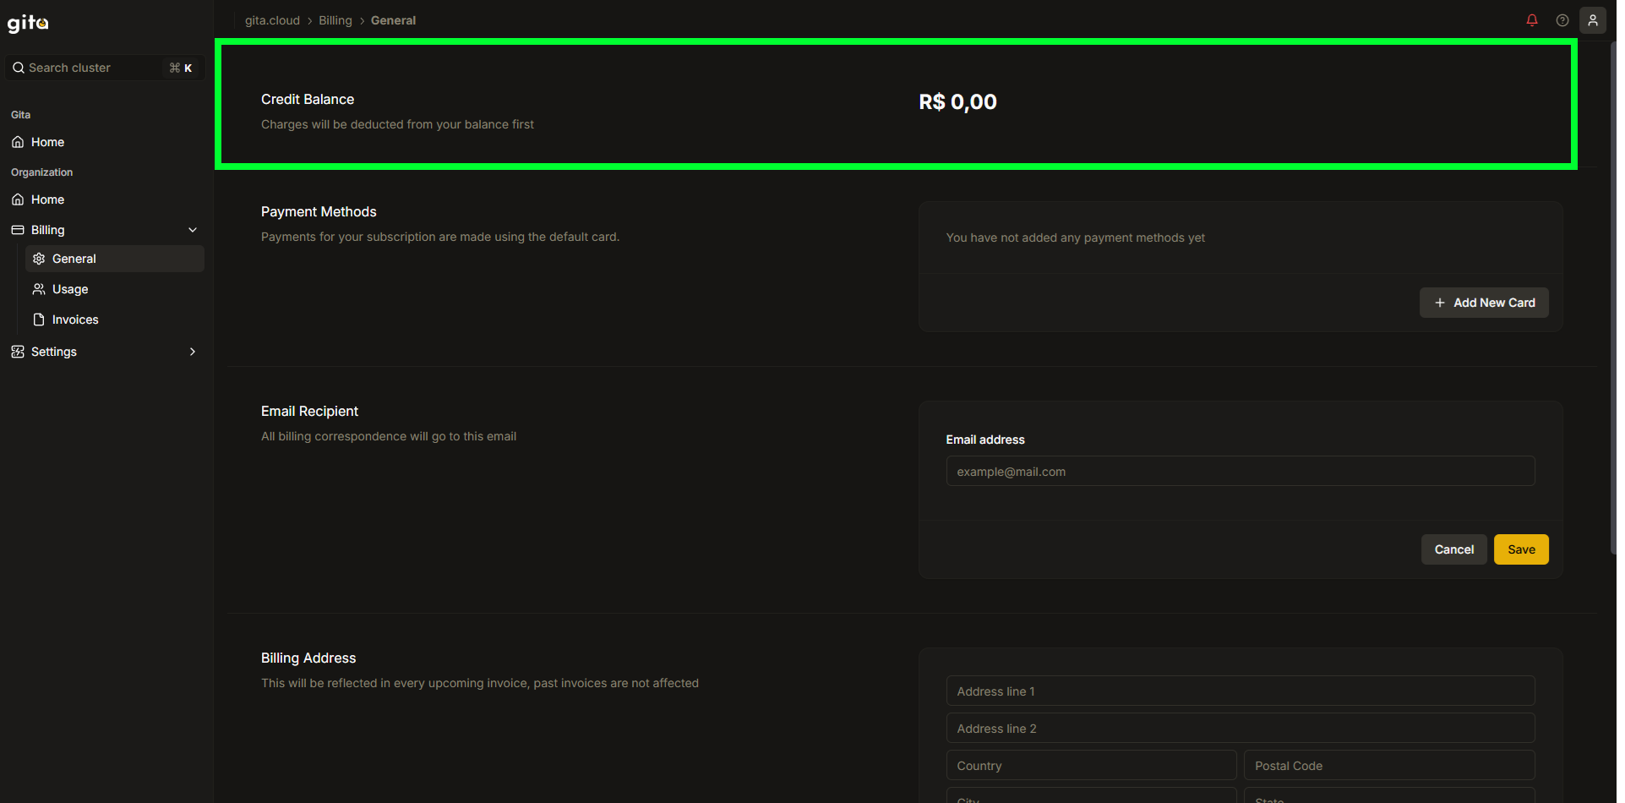Click the Address line 1 field
The height and width of the screenshot is (803, 1625).
1241,691
